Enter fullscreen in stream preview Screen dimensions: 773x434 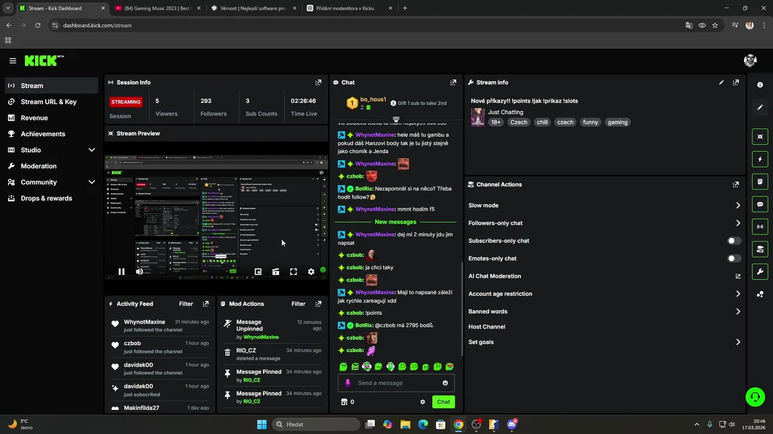[293, 272]
